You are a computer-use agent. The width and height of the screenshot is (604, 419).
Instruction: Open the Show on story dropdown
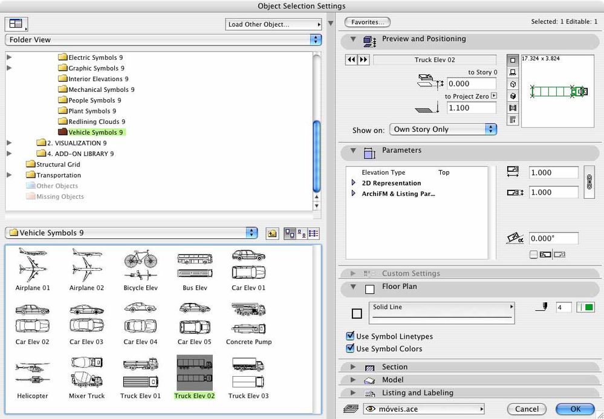(443, 129)
